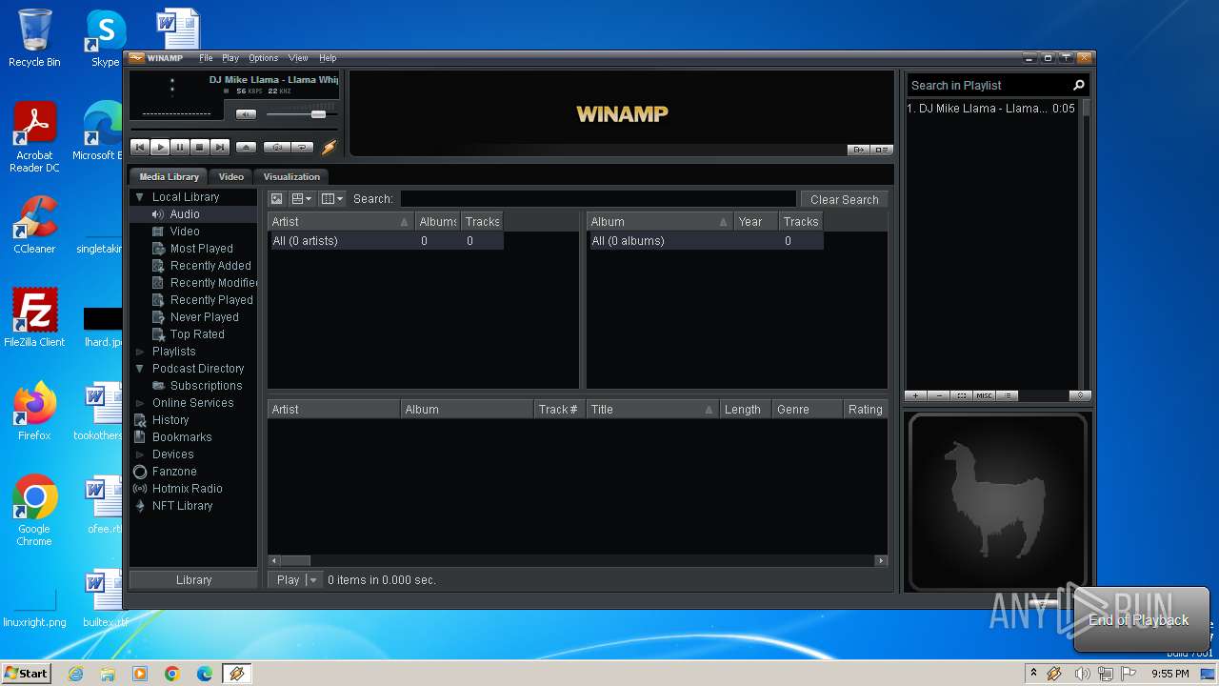The image size is (1219, 686).
Task: Open the Options menu
Action: coord(263,58)
